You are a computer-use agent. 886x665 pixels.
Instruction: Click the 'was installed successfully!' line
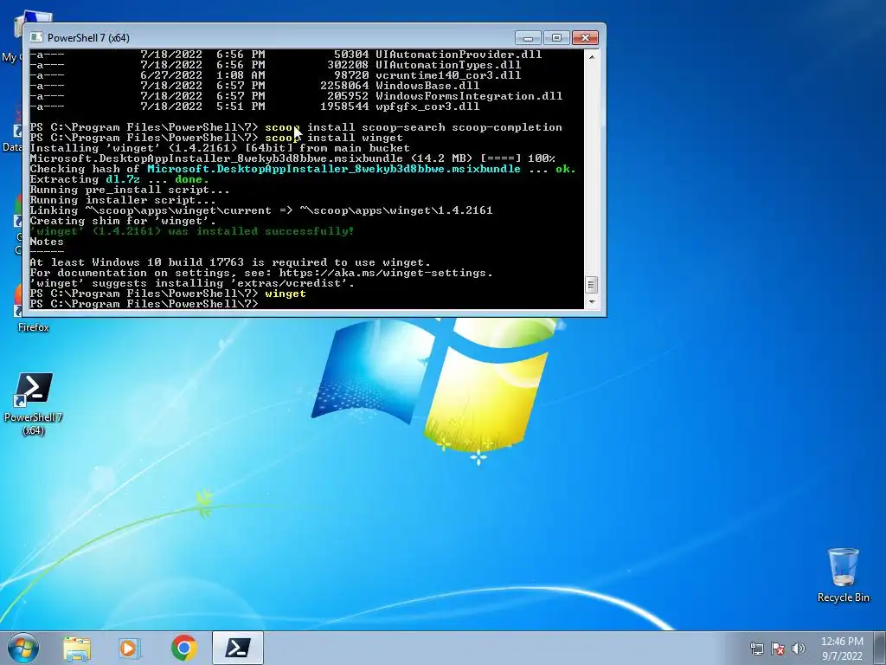point(191,230)
